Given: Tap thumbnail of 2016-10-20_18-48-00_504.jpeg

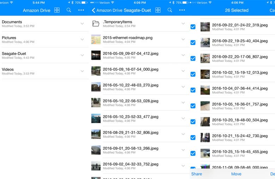Looking at the screenshot, I should pos(205,122).
